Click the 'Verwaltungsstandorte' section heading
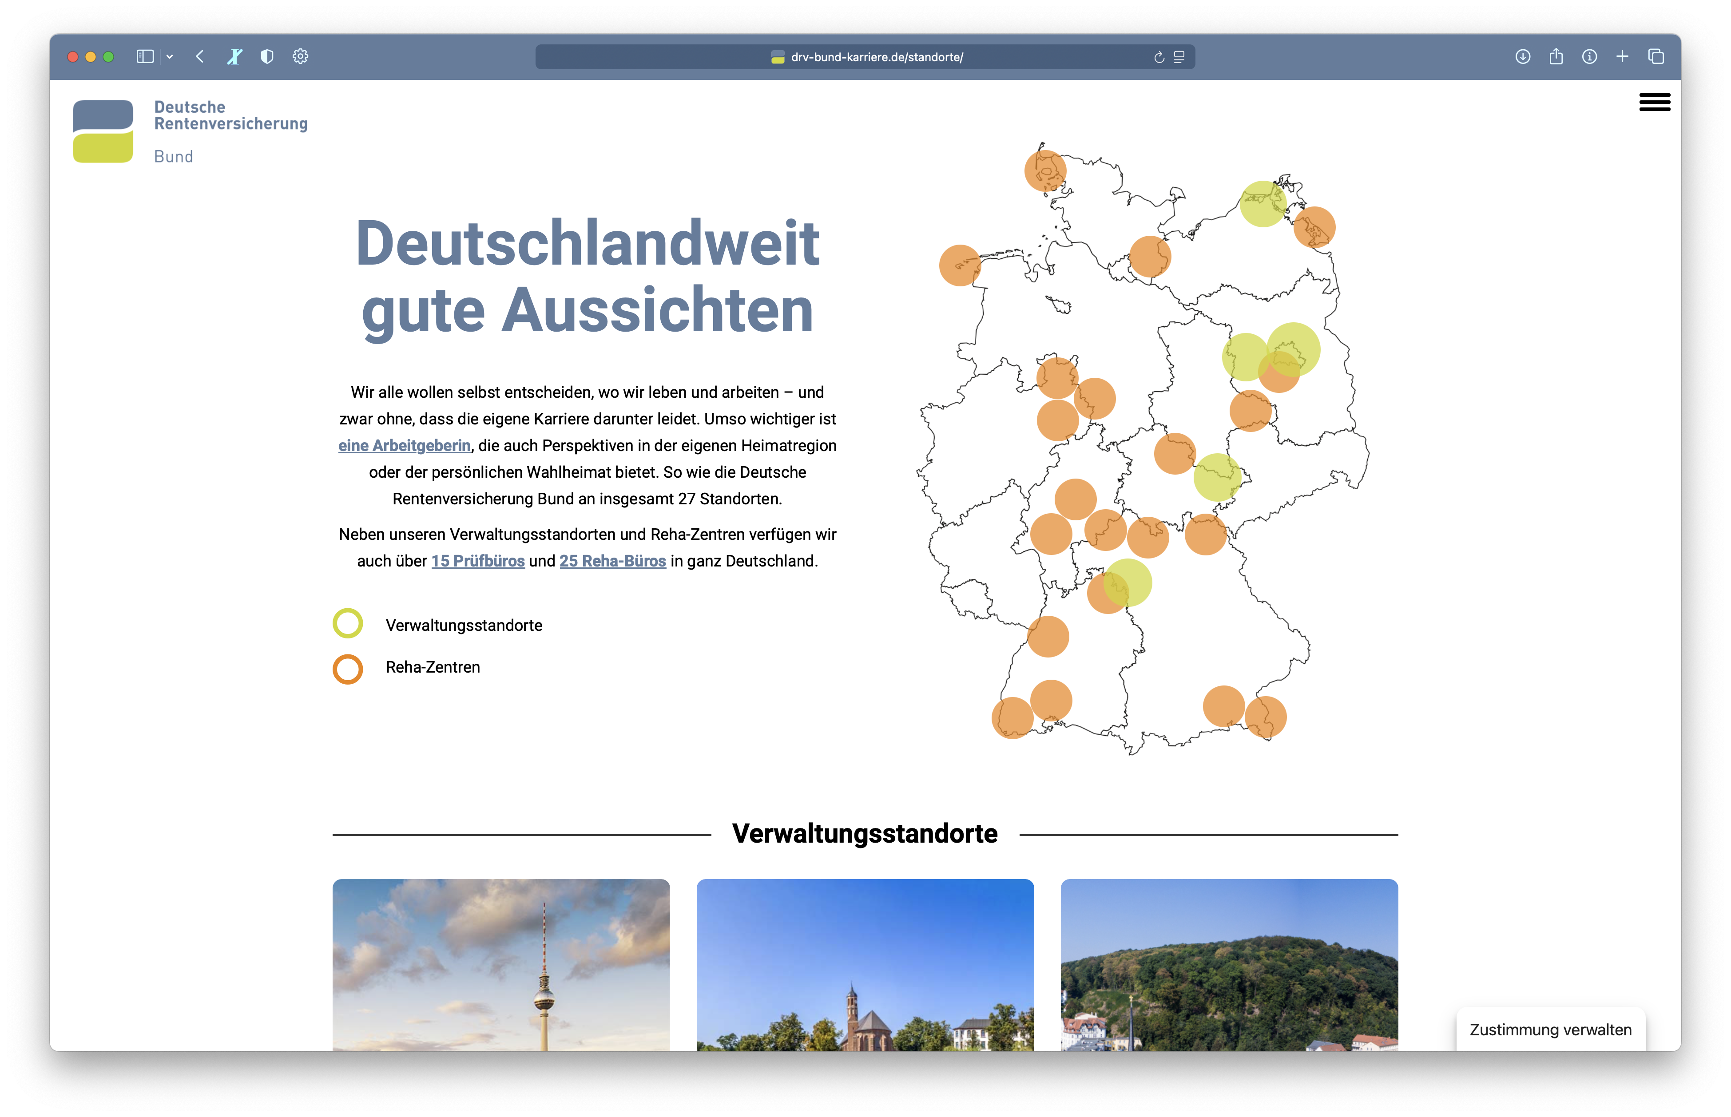Screen dimensions: 1731x1117 coord(865,833)
